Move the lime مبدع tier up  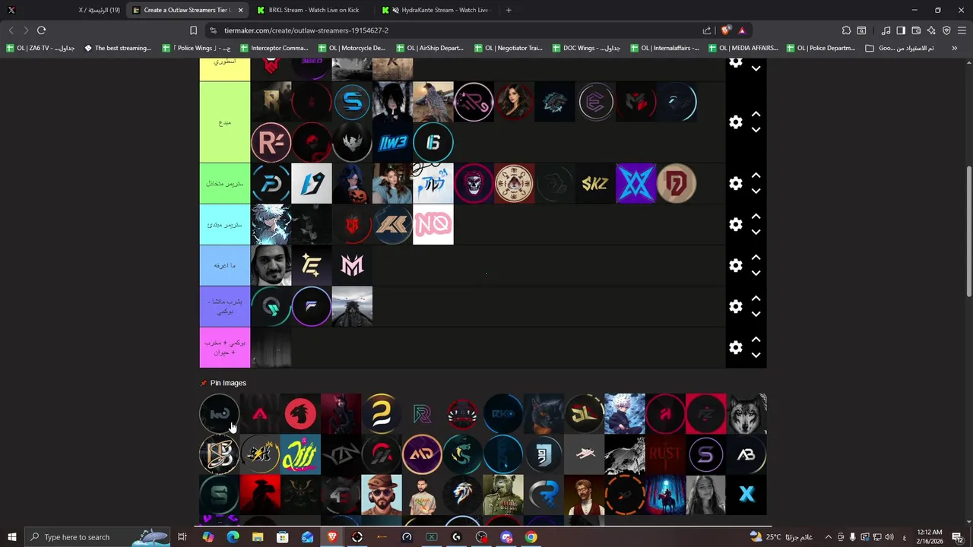pyautogui.click(x=756, y=114)
